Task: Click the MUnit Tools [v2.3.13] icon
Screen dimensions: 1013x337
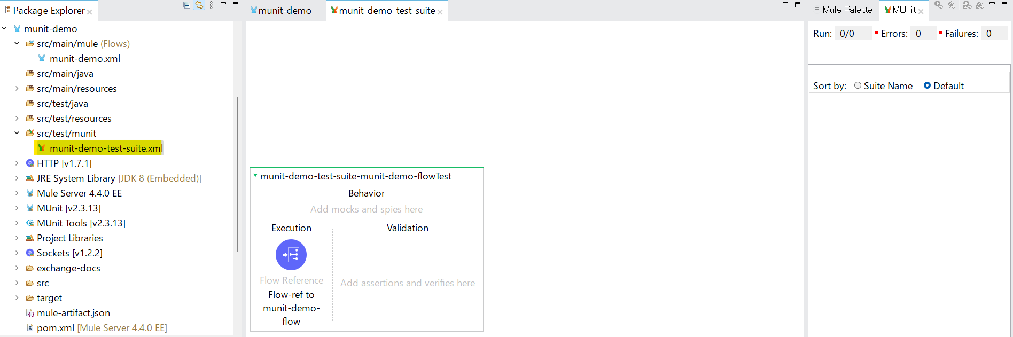Action: point(30,223)
